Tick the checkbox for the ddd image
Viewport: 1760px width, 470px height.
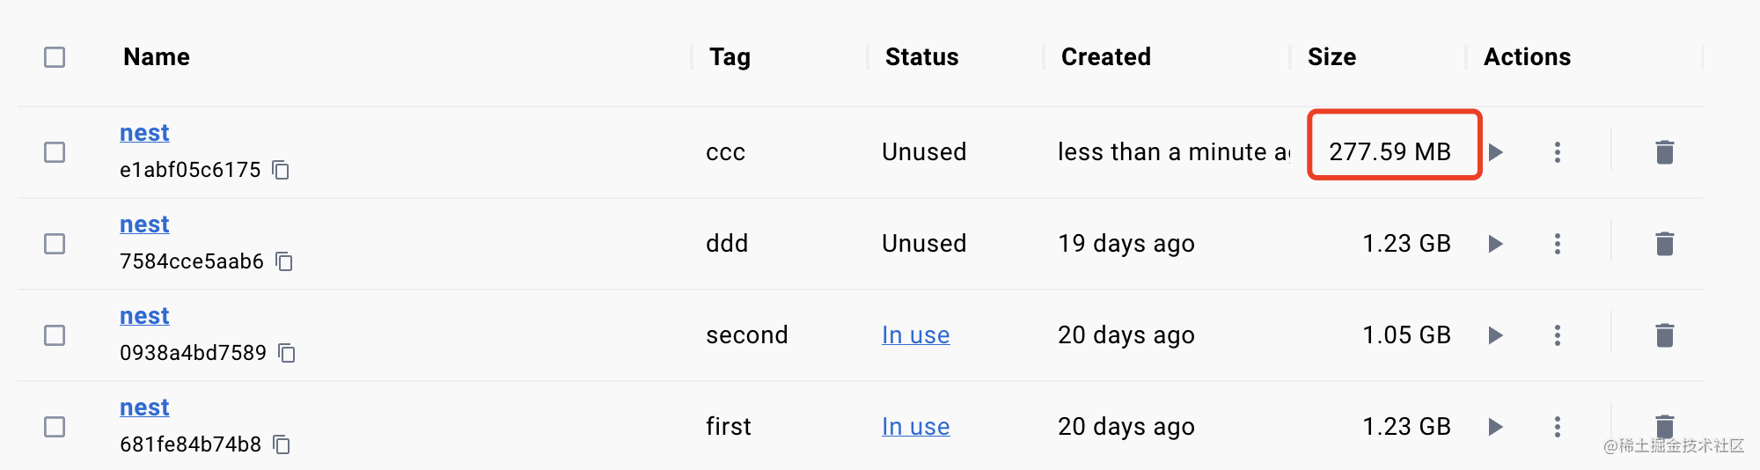point(55,244)
